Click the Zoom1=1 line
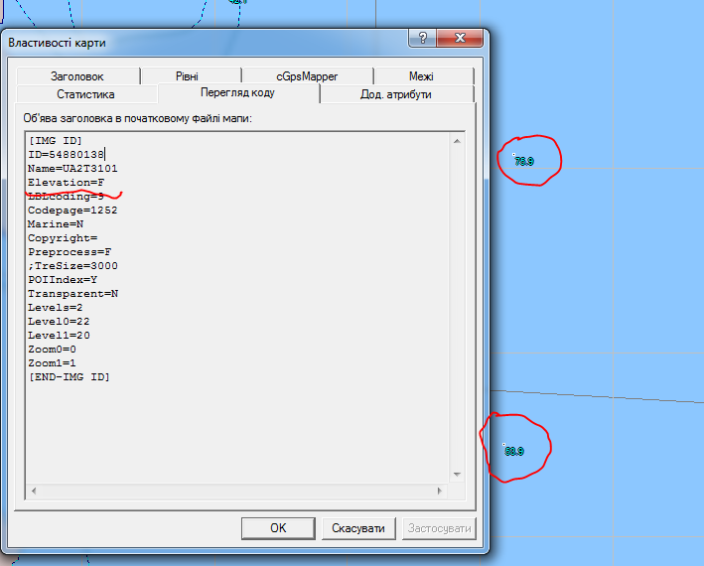The height and width of the screenshot is (566, 704). (x=52, y=363)
